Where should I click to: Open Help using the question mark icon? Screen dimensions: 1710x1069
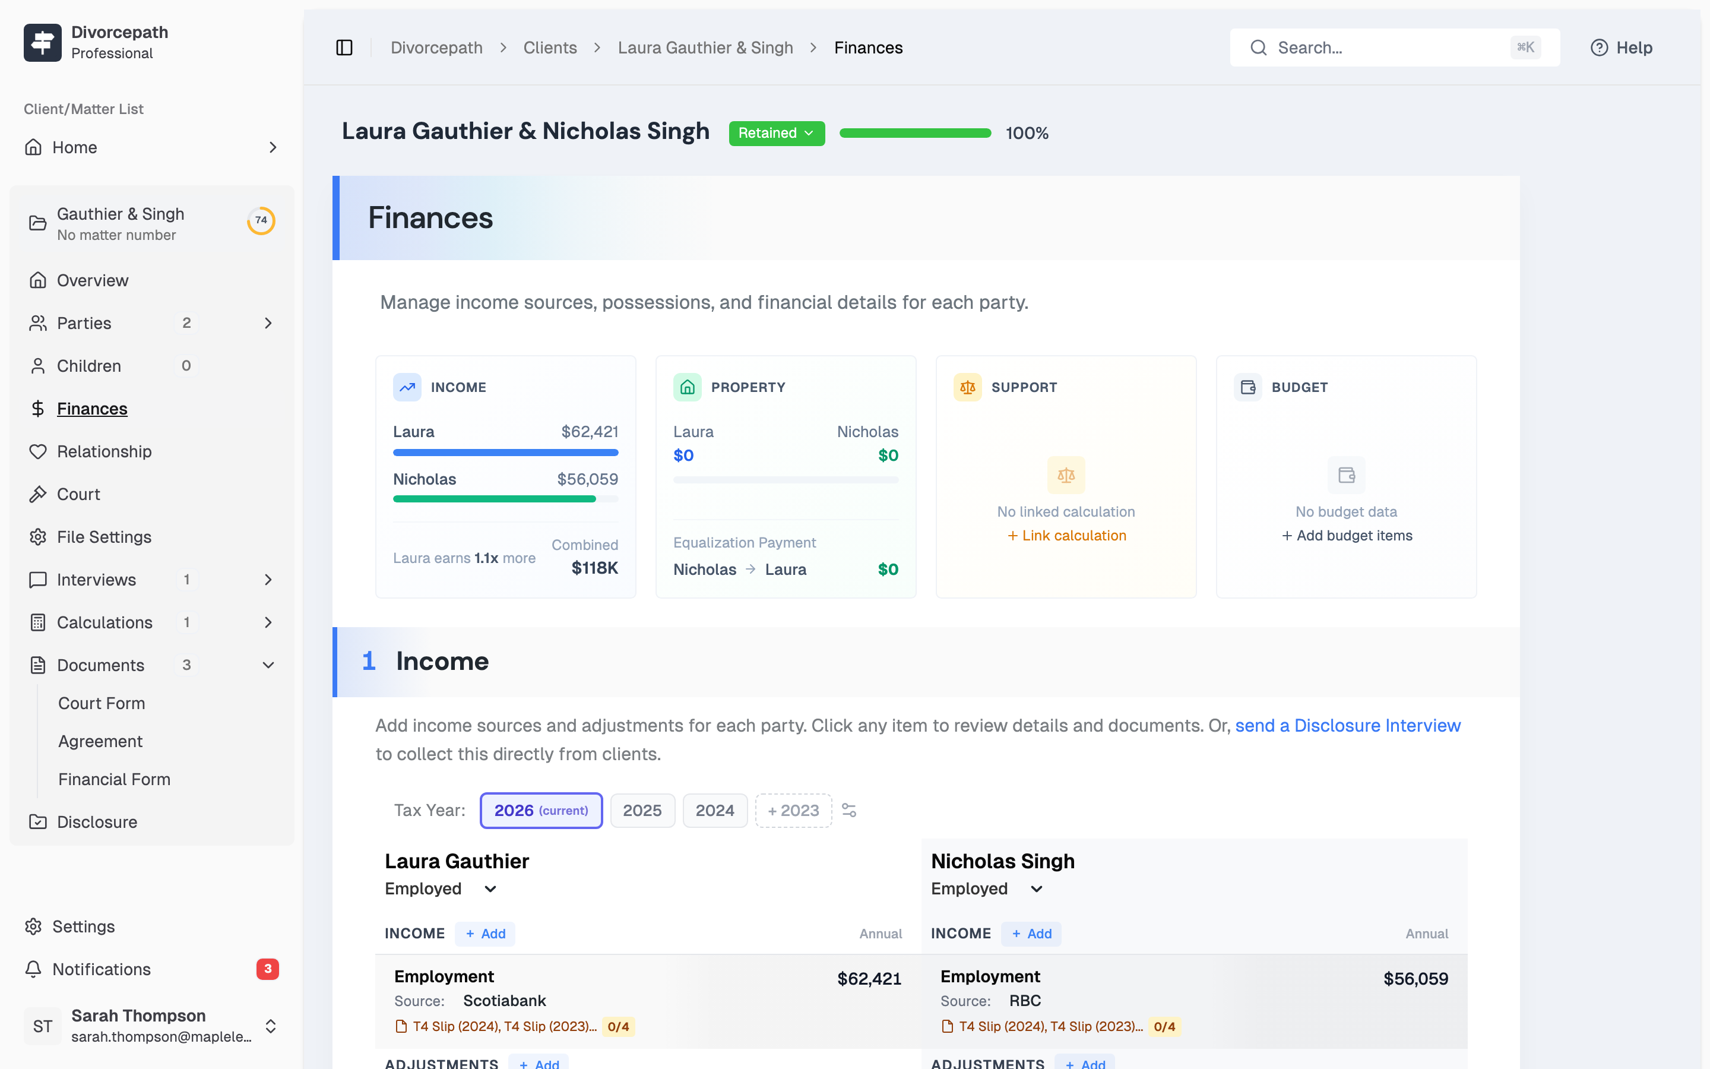coord(1600,48)
